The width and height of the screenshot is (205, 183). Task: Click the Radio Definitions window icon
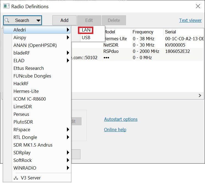[6, 6]
